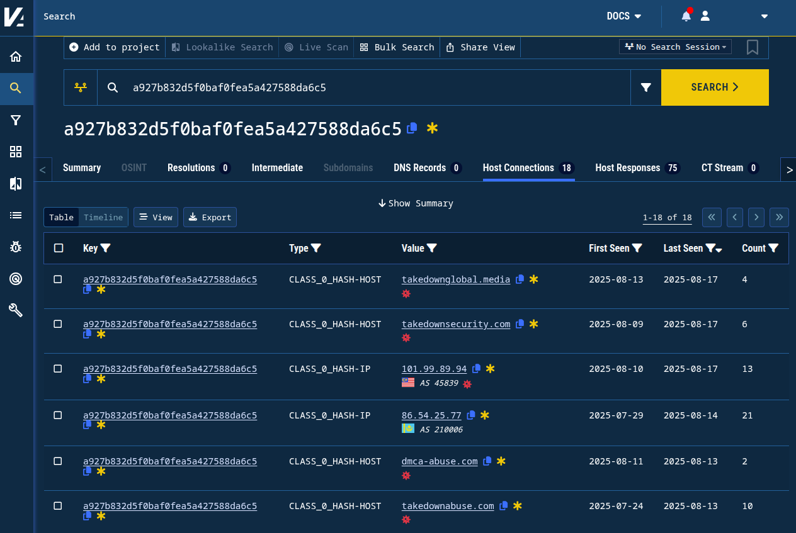Check the 86.54.25.77 row checkbox

click(58, 415)
